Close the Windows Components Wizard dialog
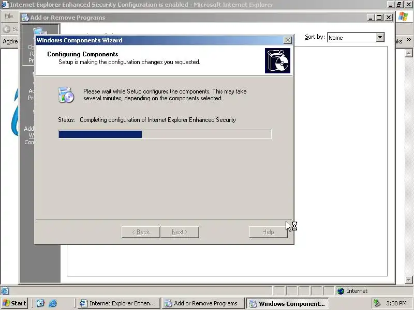The image size is (414, 310). point(287,40)
